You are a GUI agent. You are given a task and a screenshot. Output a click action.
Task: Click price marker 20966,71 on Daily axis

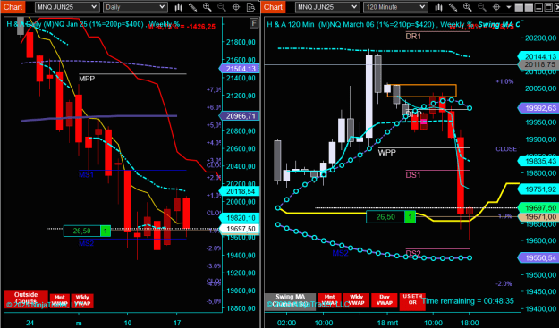[239, 116]
